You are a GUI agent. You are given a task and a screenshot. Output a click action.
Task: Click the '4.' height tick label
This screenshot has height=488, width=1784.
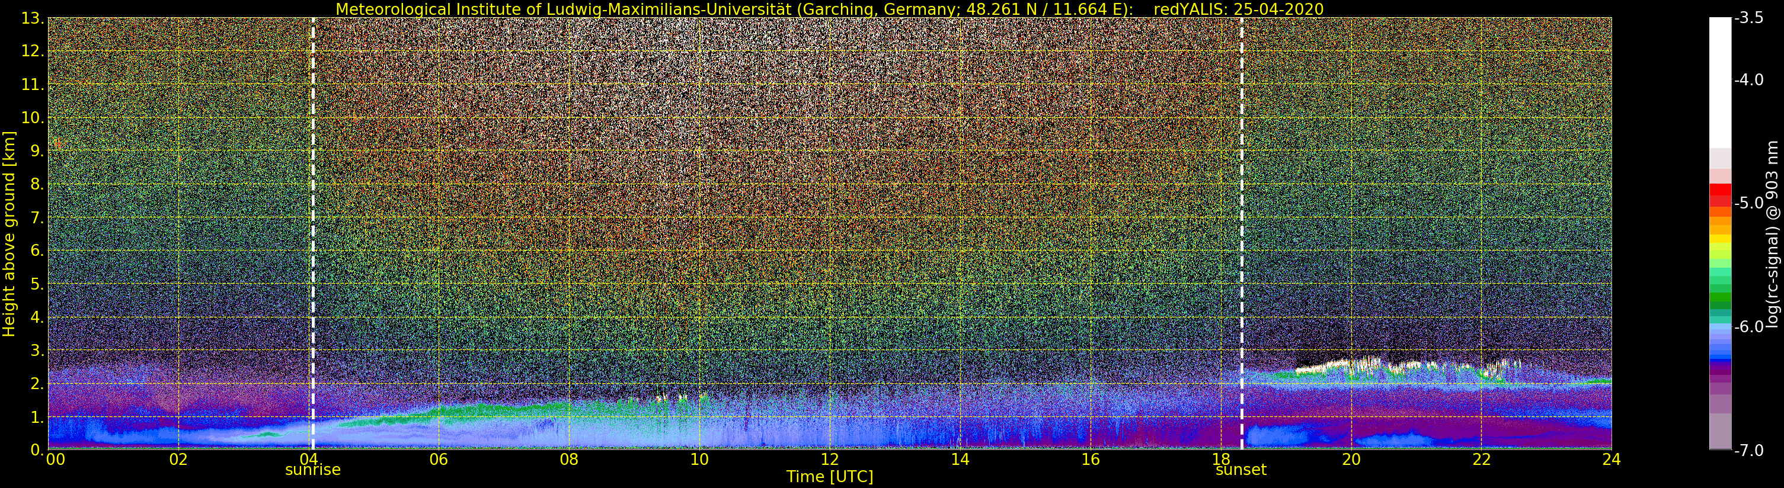(37, 317)
